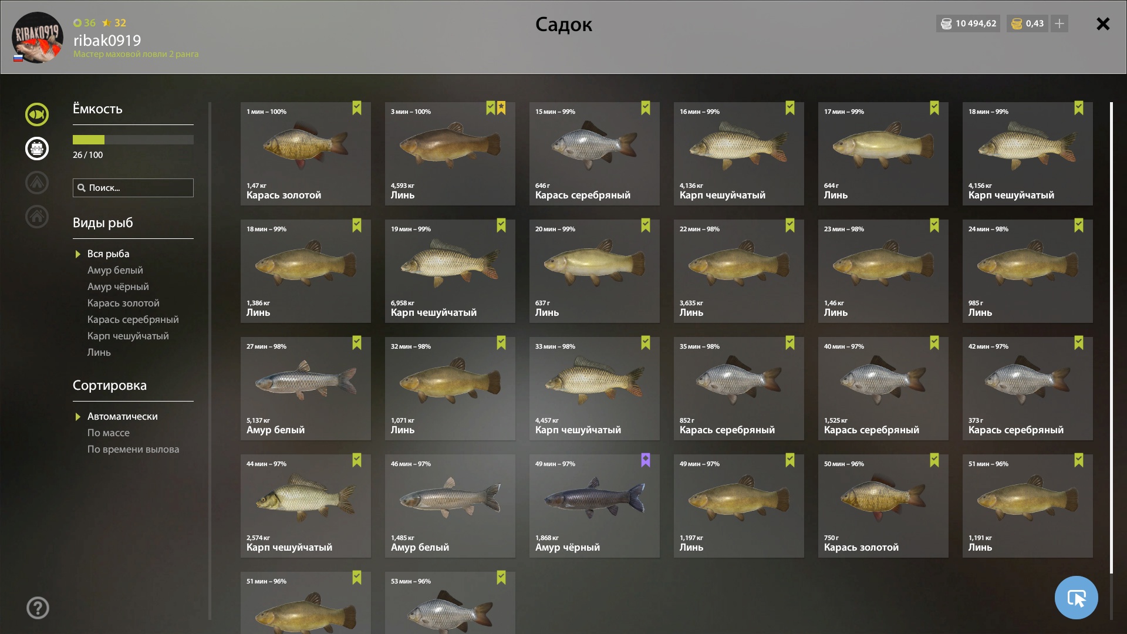1127x634 pixels.
Task: Click the Поиск search field
Action: [x=133, y=188]
